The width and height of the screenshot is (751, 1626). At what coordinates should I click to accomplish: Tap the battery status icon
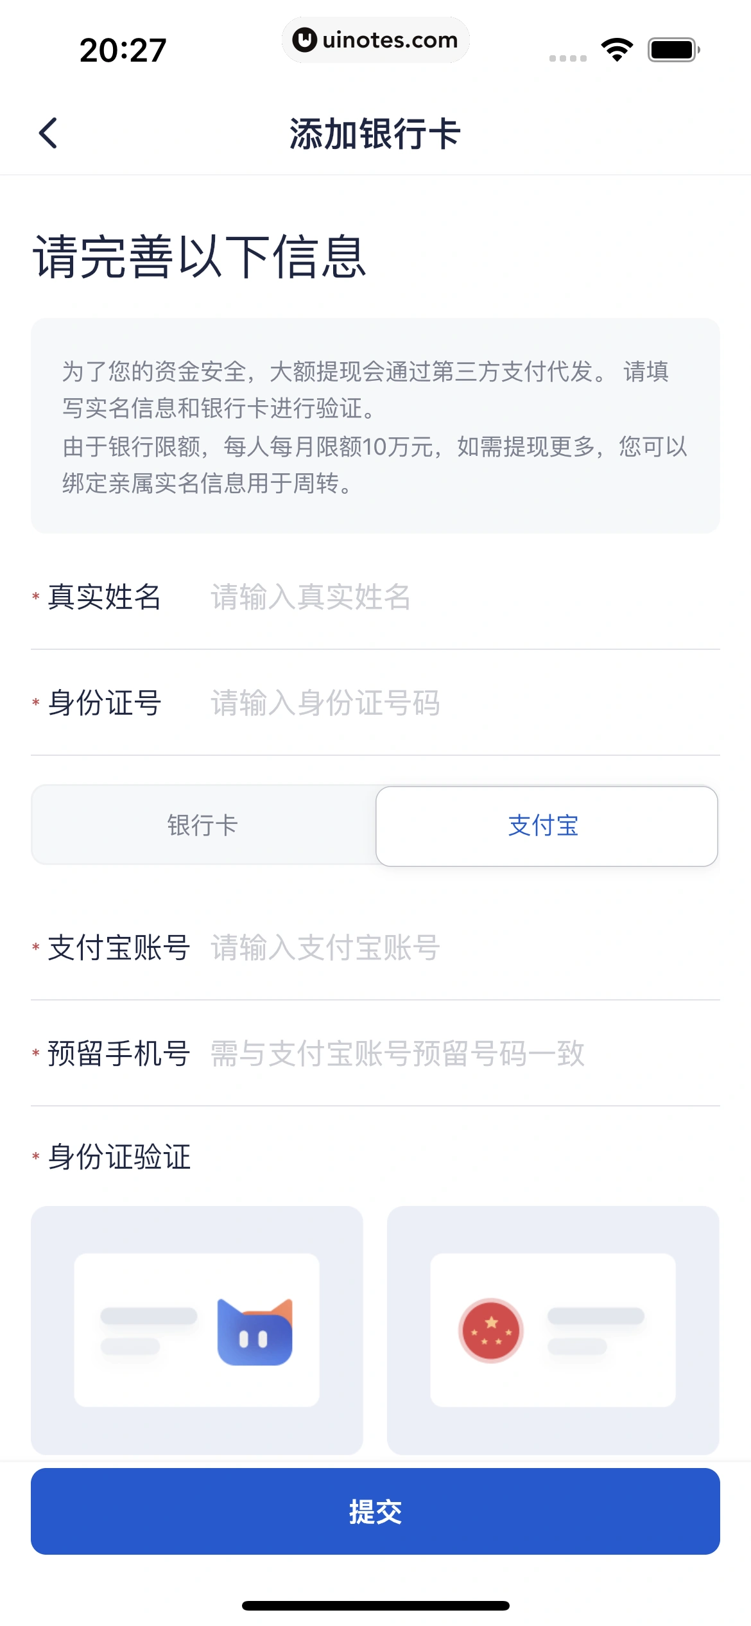pos(673,49)
